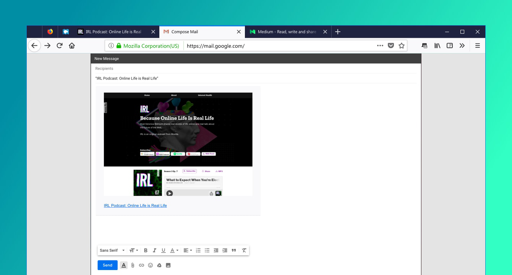The image size is (512, 275).
Task: Toggle the bulleted list option
Action: point(207,250)
